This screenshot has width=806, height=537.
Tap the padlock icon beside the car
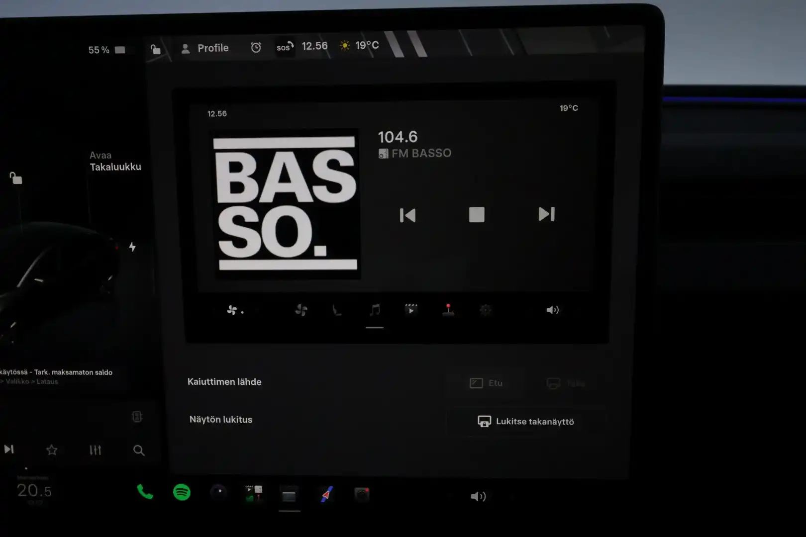click(x=16, y=178)
